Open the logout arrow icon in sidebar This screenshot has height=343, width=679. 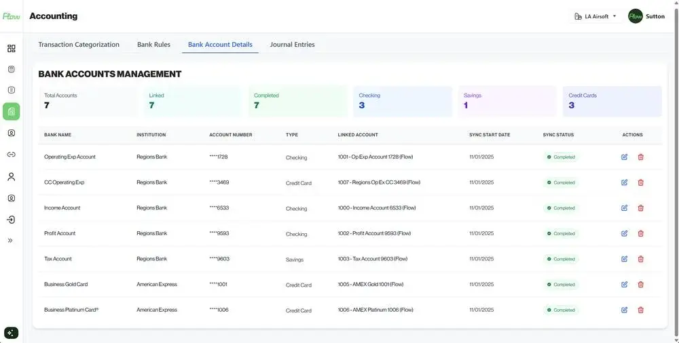(12, 220)
